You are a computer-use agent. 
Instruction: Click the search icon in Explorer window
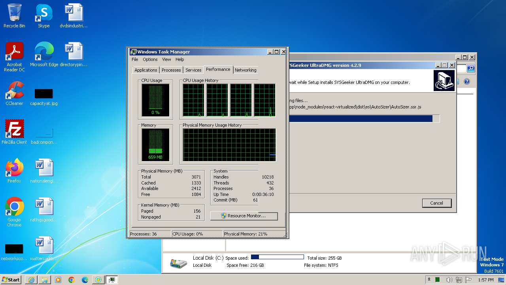pos(470,68)
